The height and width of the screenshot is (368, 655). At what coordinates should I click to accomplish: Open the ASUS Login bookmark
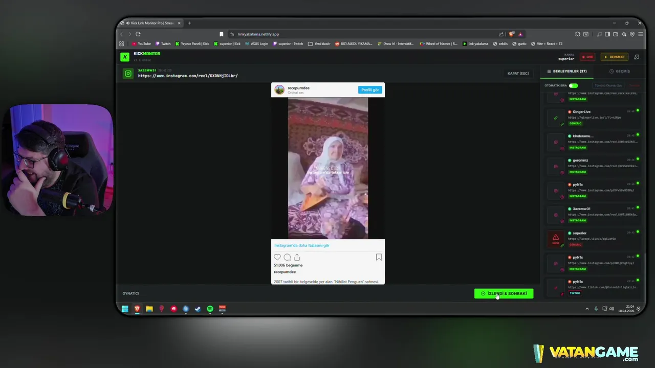click(x=256, y=44)
